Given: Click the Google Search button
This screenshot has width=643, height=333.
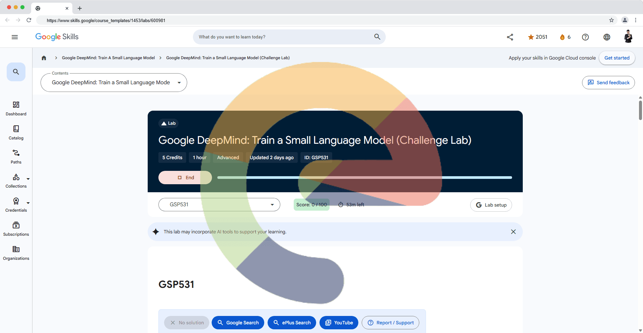Looking at the screenshot, I should (238, 323).
